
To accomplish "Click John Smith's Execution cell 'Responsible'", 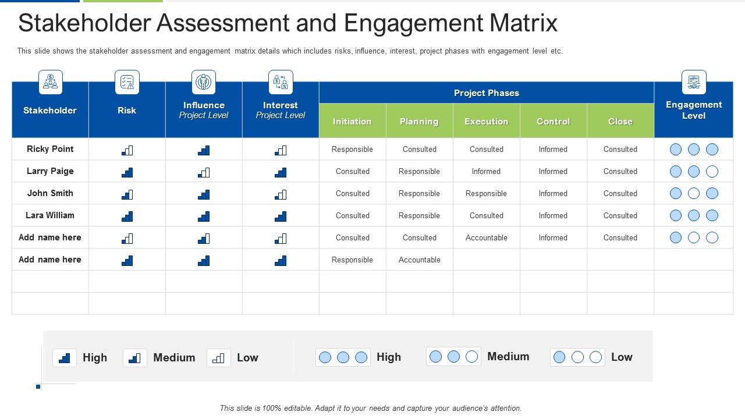I will point(487,193).
